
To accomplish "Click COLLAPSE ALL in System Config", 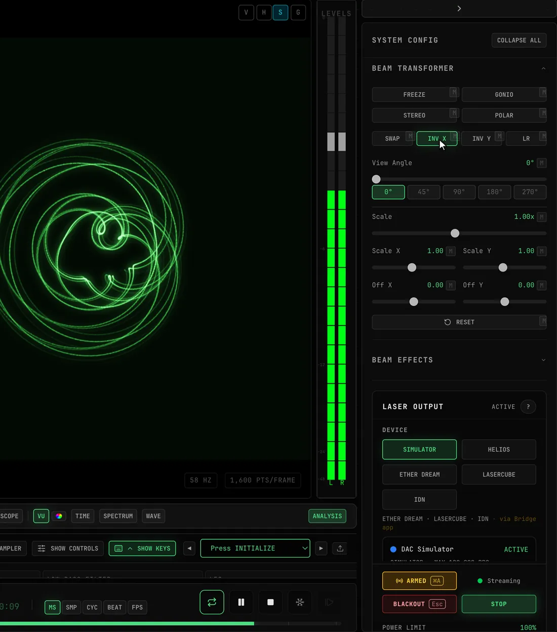I will click(519, 41).
